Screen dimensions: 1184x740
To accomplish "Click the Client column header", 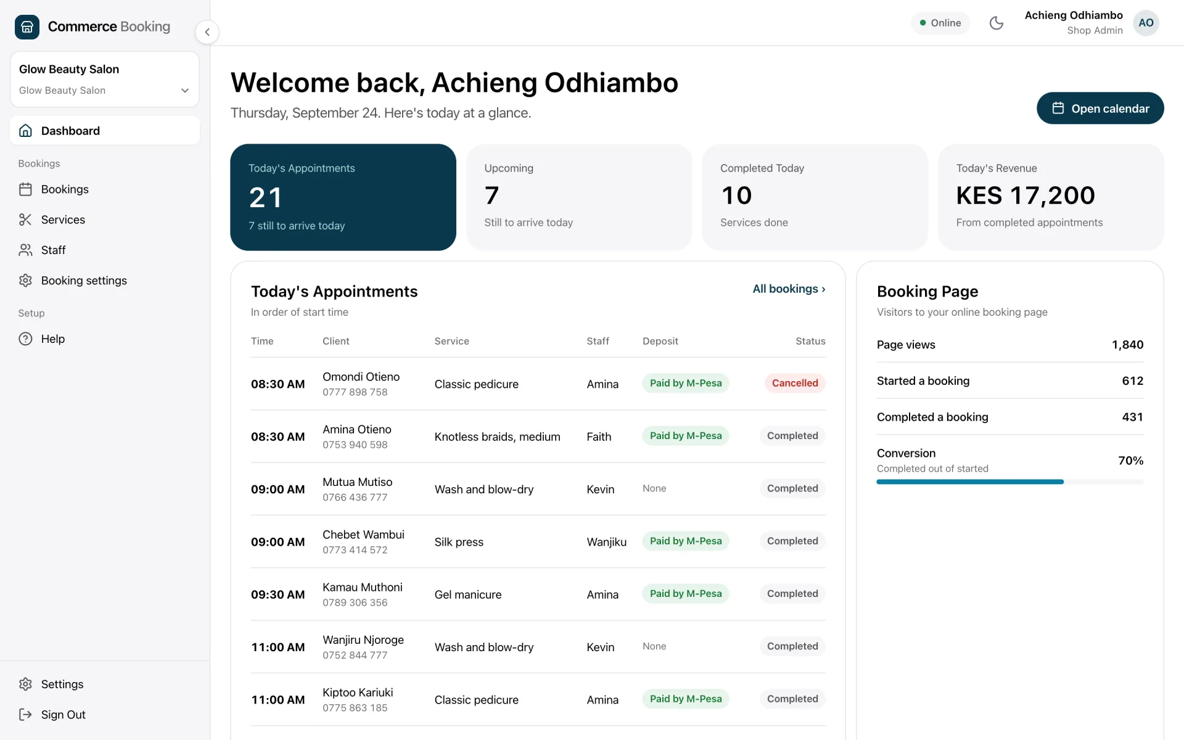I will 335,341.
